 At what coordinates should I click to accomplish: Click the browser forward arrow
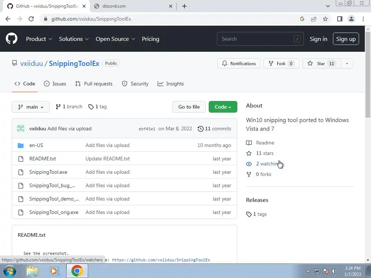pyautogui.click(x=20, y=19)
